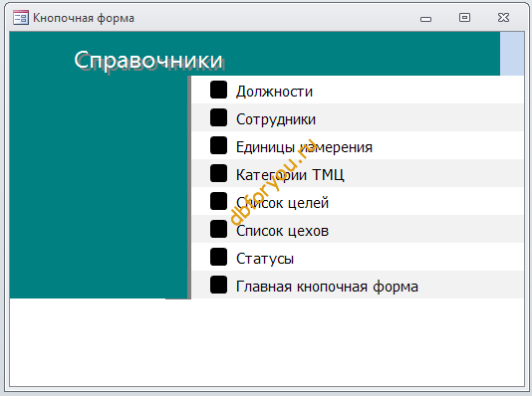Viewport: 532px width, 396px height.
Task: Click the light blue square in header corner
Action: point(512,54)
